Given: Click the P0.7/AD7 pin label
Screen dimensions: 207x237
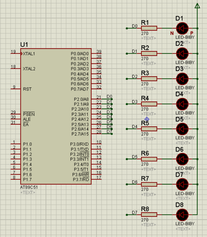Looking at the screenshot, I should tap(80, 89).
